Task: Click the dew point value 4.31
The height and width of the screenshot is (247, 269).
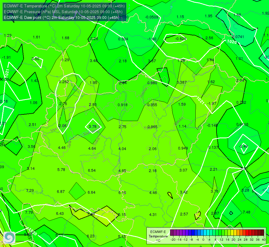Action: 153,215
